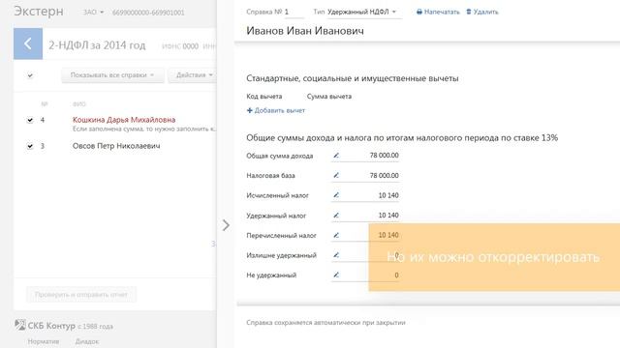Toggle the select-all checkbox above the list
Image resolution: width=620 pixels, height=348 pixels.
coord(30,75)
